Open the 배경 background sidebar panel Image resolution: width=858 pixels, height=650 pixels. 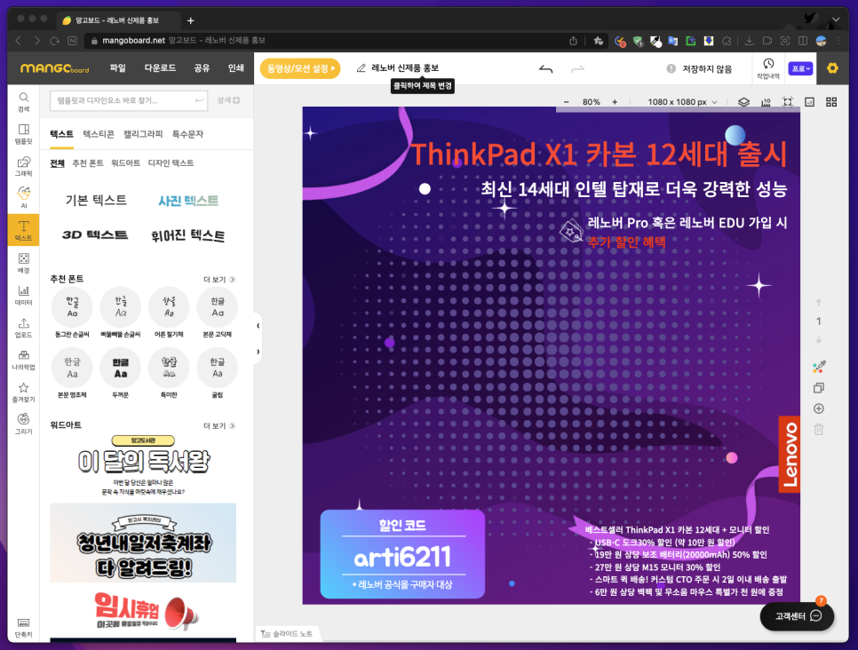click(23, 263)
